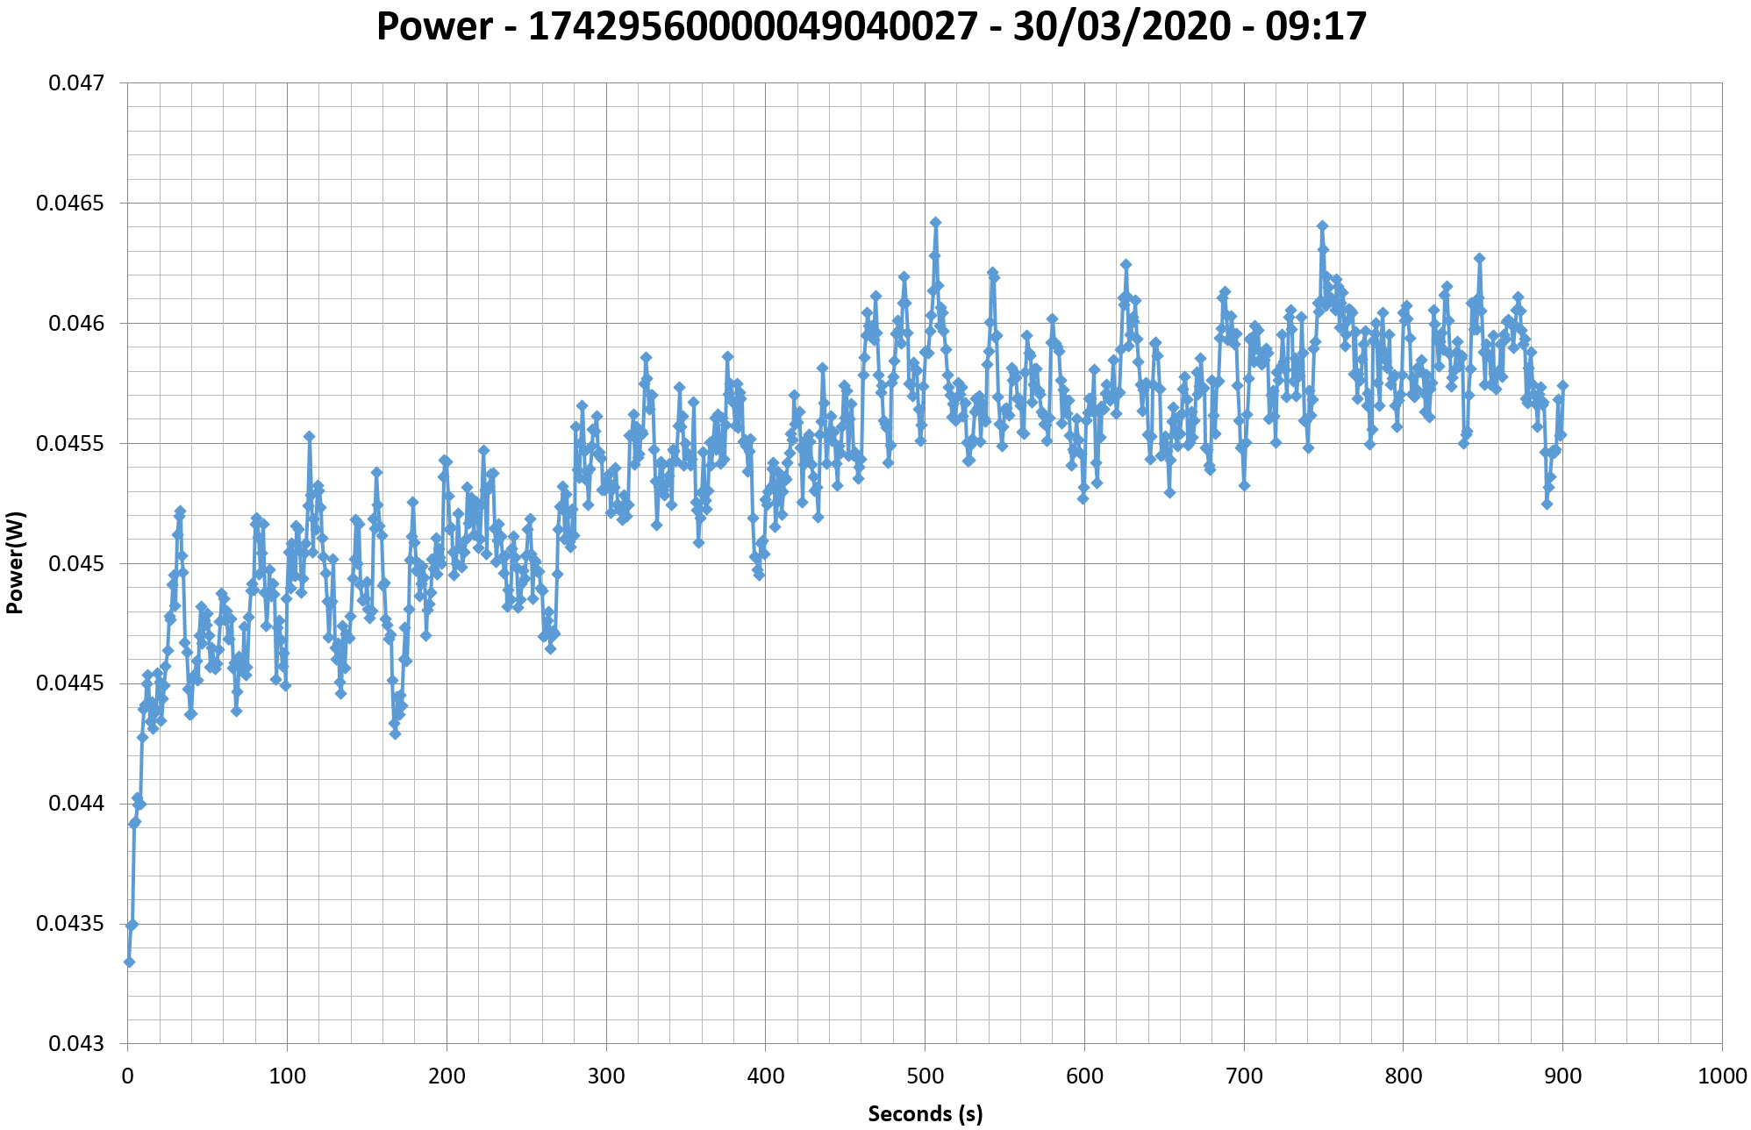Click the 0.043 y-axis label
Screen dimensions: 1751x1130
[75, 1044]
